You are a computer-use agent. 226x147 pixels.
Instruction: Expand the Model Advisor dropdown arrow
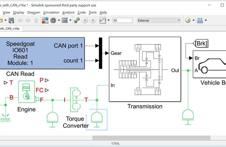pos(194,20)
